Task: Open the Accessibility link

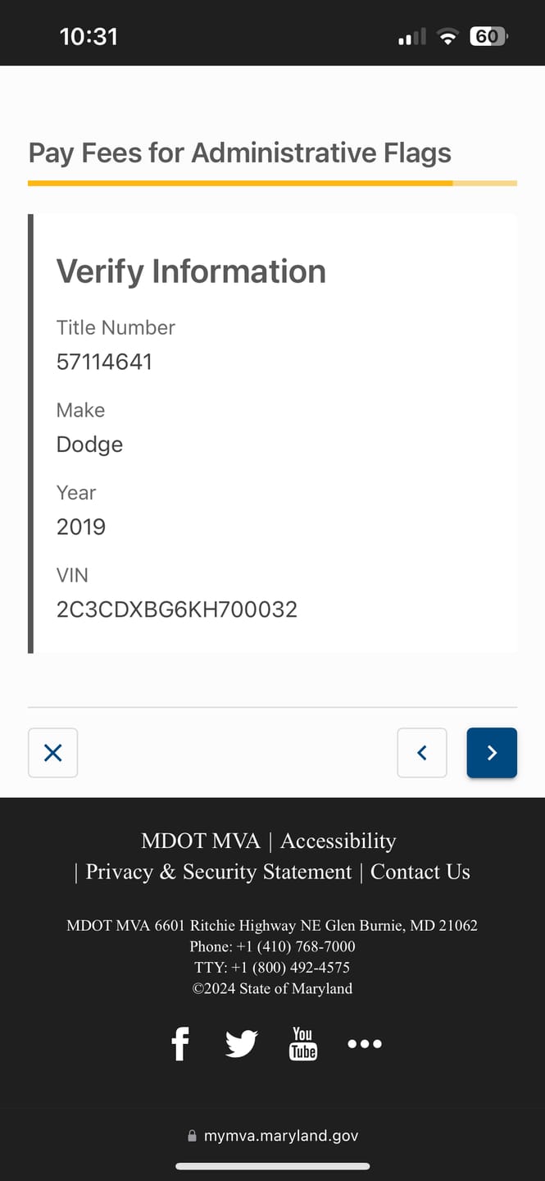Action: pos(338,841)
